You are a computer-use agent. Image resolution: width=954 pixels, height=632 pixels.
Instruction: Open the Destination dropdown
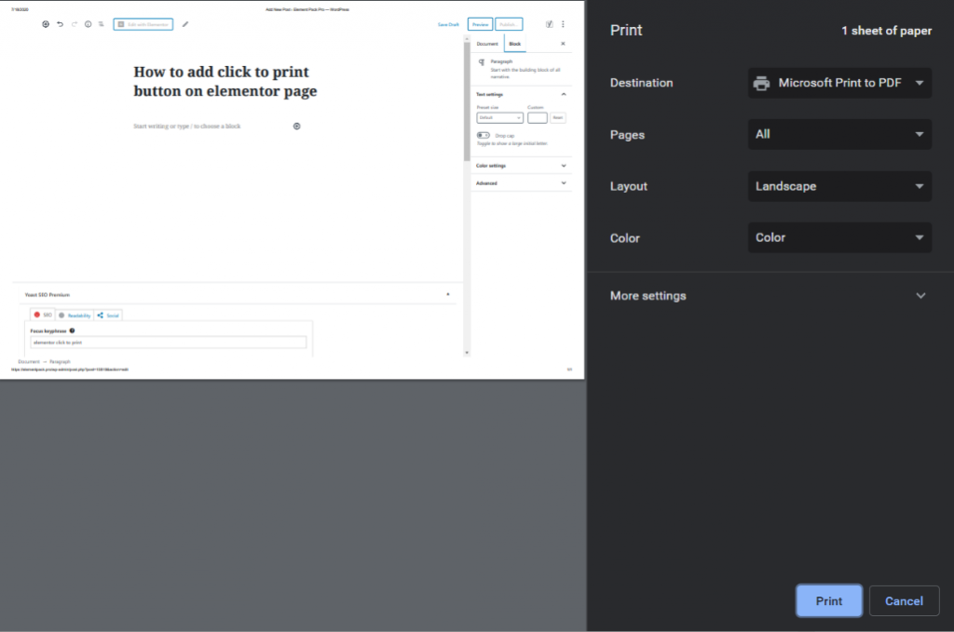(x=839, y=83)
